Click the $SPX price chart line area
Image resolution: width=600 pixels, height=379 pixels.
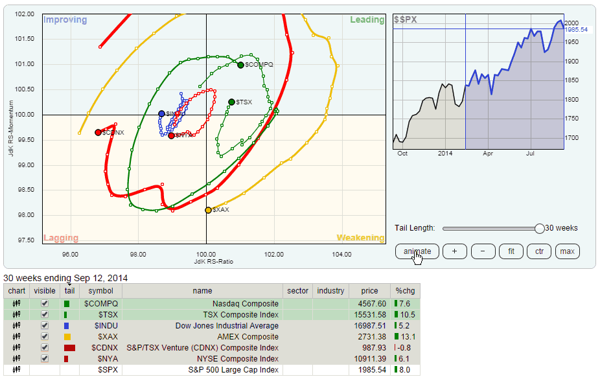coord(478,82)
